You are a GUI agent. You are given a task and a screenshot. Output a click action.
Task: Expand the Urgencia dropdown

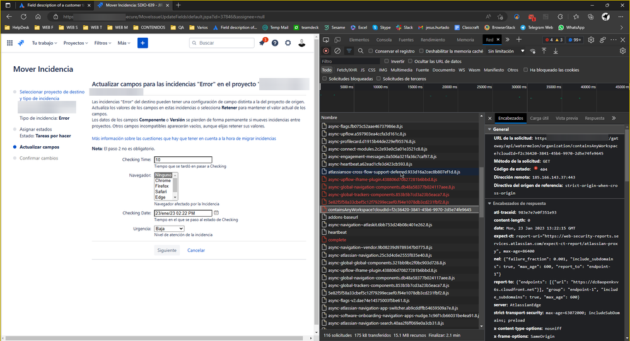[x=169, y=229]
